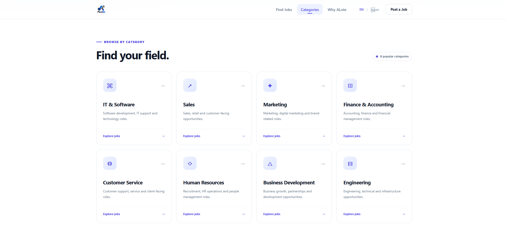Click top-right arrow on Human Resources card
The image size is (507, 241).
pyautogui.click(x=243, y=164)
